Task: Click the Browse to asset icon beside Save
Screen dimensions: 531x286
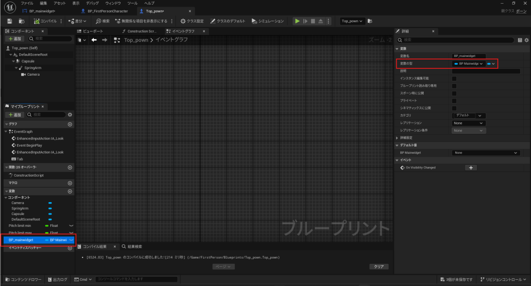Action: click(x=21, y=21)
